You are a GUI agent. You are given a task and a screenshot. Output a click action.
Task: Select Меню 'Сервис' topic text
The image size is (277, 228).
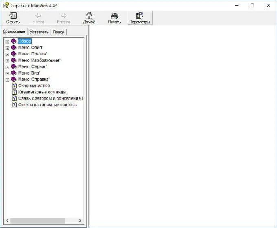(33, 66)
